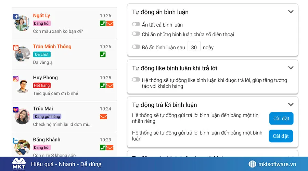Open the mktsoftware.vn website link
The width and height of the screenshot is (308, 171).
[277, 164]
